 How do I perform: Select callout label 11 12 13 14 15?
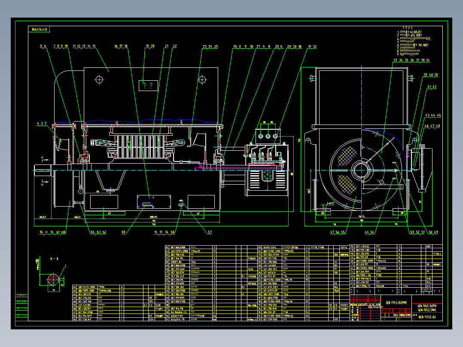(x=84, y=46)
